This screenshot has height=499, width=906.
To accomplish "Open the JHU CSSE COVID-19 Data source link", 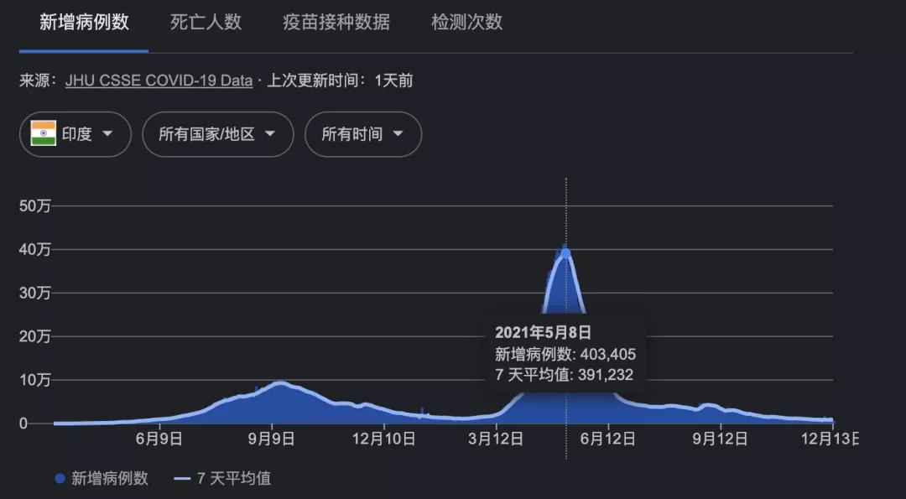I will 159,81.
